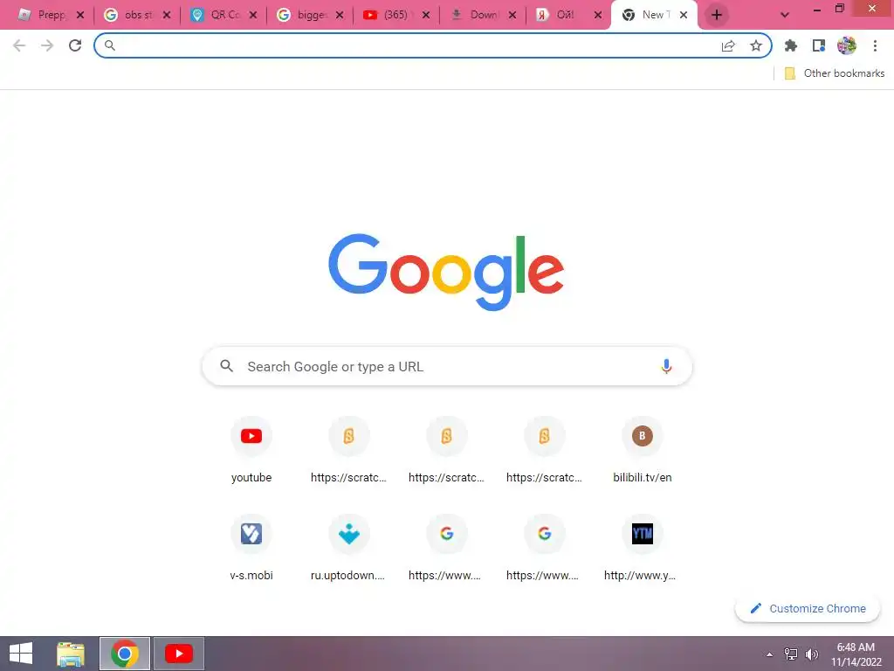894x671 pixels.
Task: Click the share page icon in address bar
Action: (728, 45)
